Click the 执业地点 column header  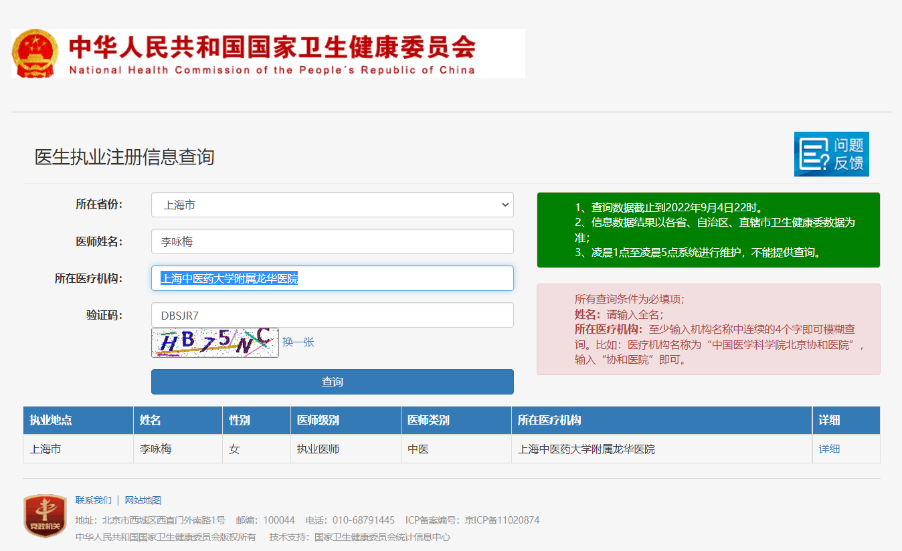tap(78, 421)
